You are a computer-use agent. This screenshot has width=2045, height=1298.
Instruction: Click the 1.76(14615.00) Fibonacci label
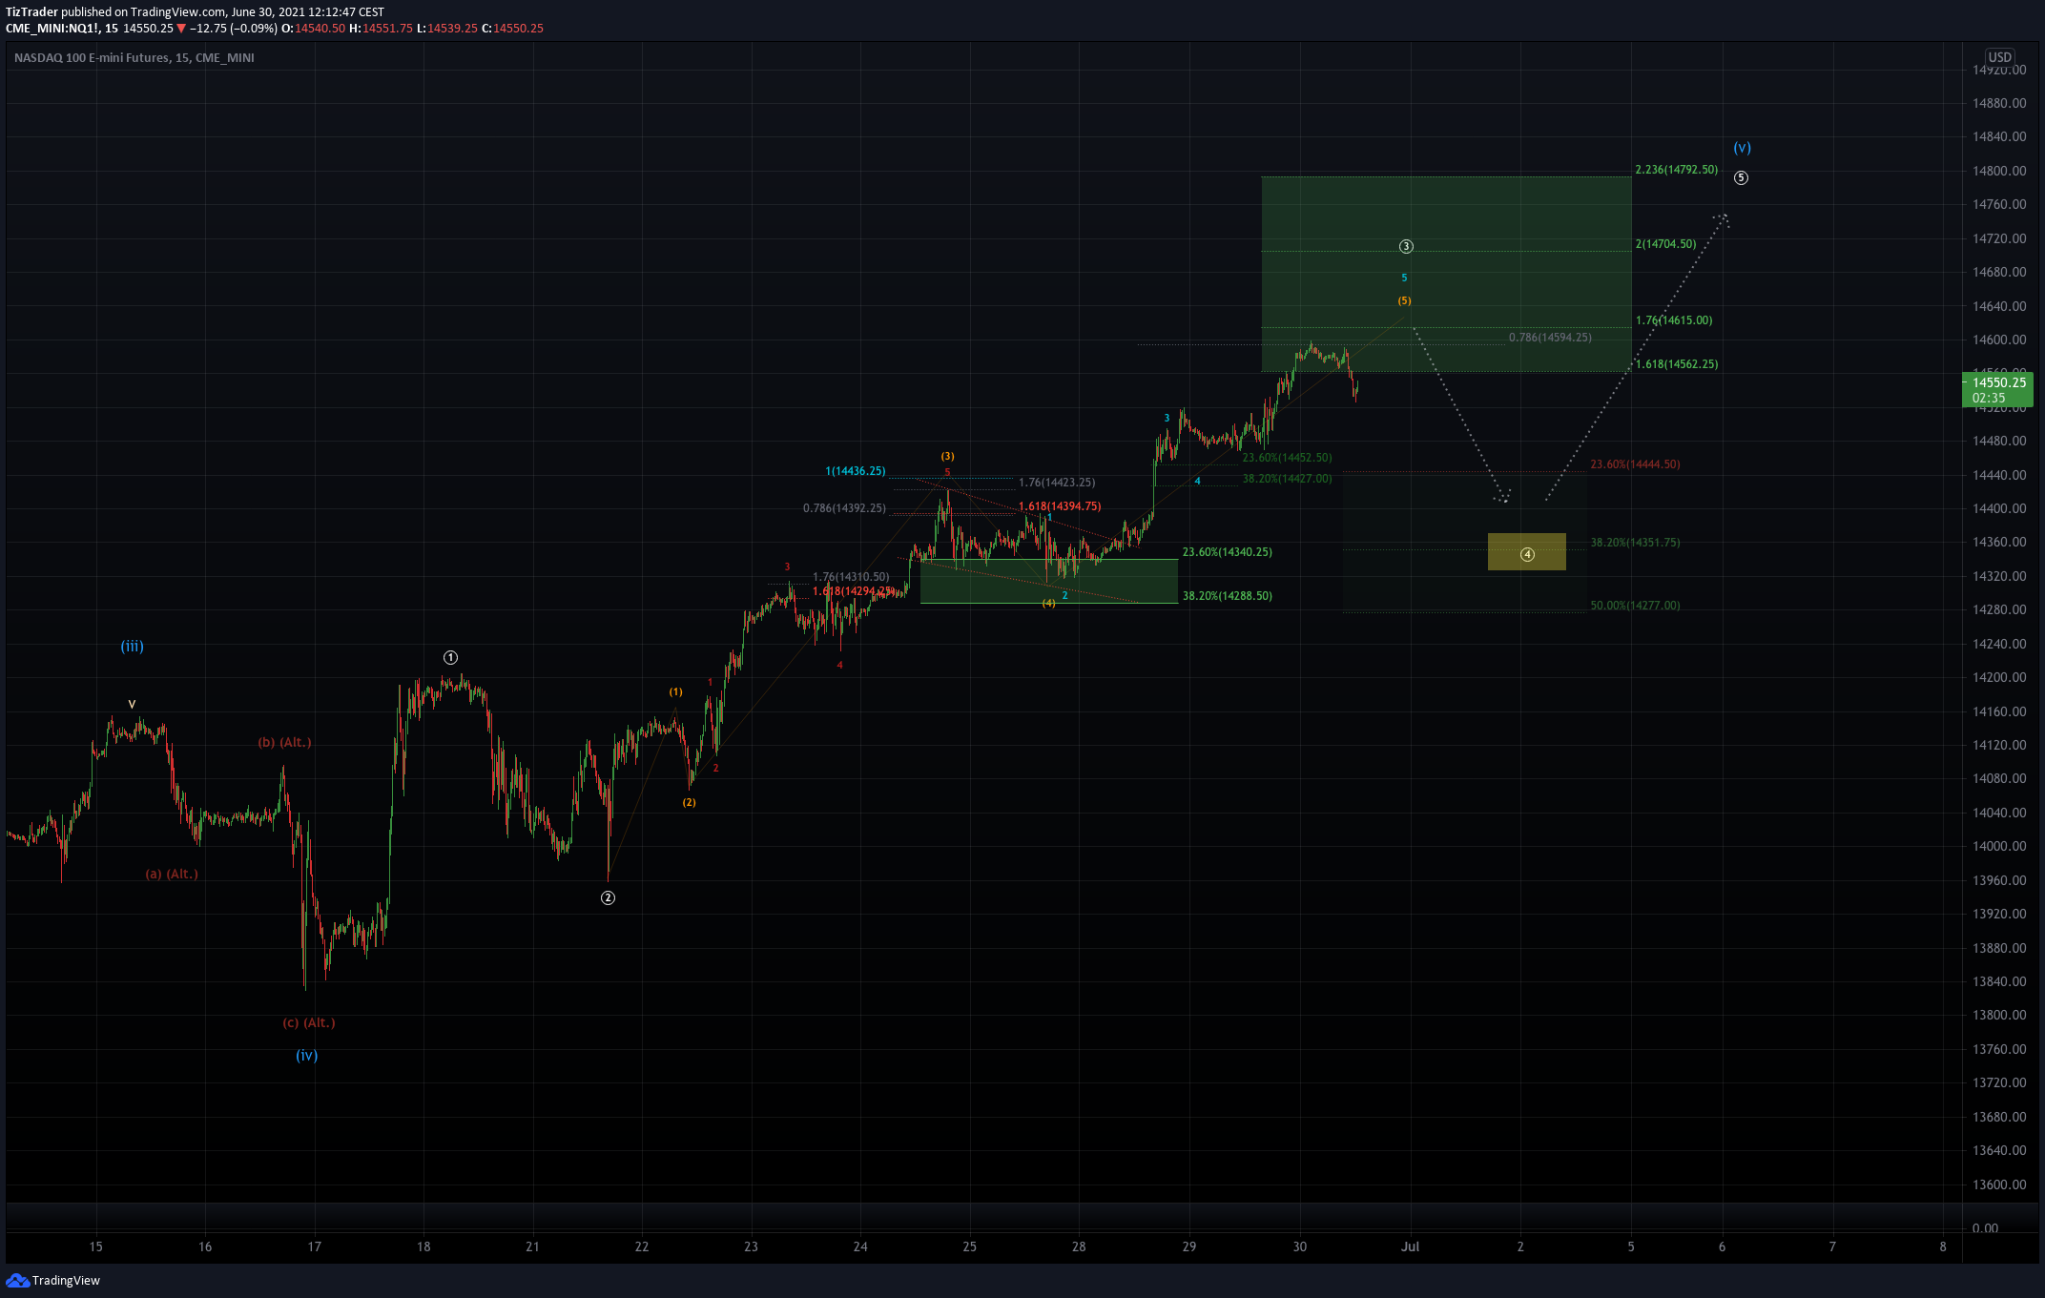[x=1673, y=320]
